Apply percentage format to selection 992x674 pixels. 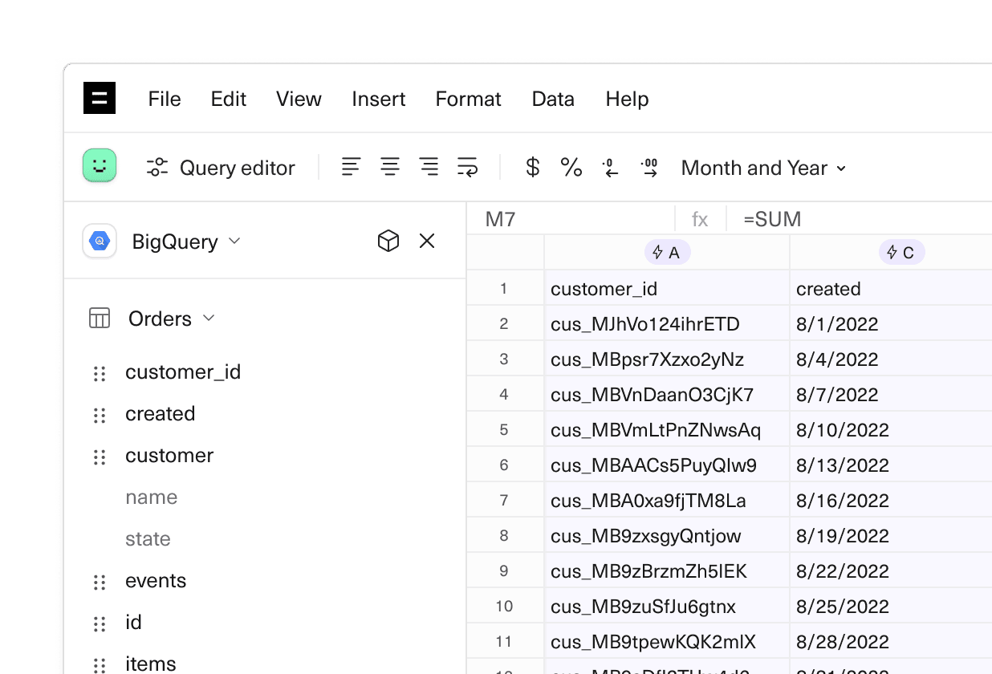571,167
